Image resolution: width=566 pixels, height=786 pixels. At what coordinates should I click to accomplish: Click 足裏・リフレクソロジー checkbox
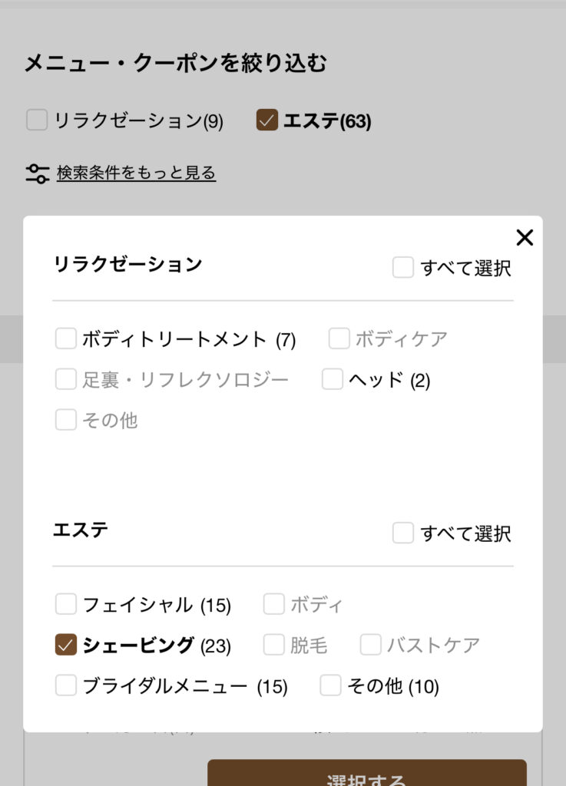[66, 379]
